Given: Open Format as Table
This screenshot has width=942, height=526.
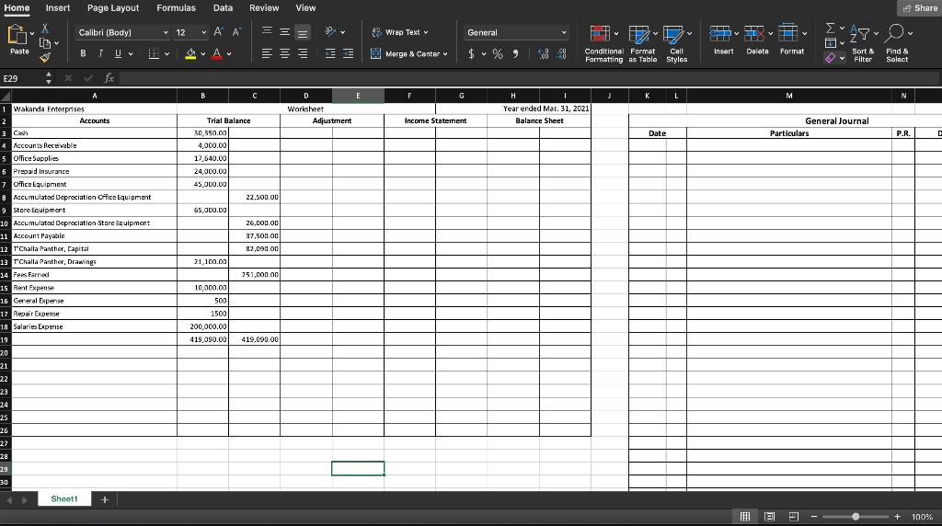Looking at the screenshot, I should click(643, 43).
